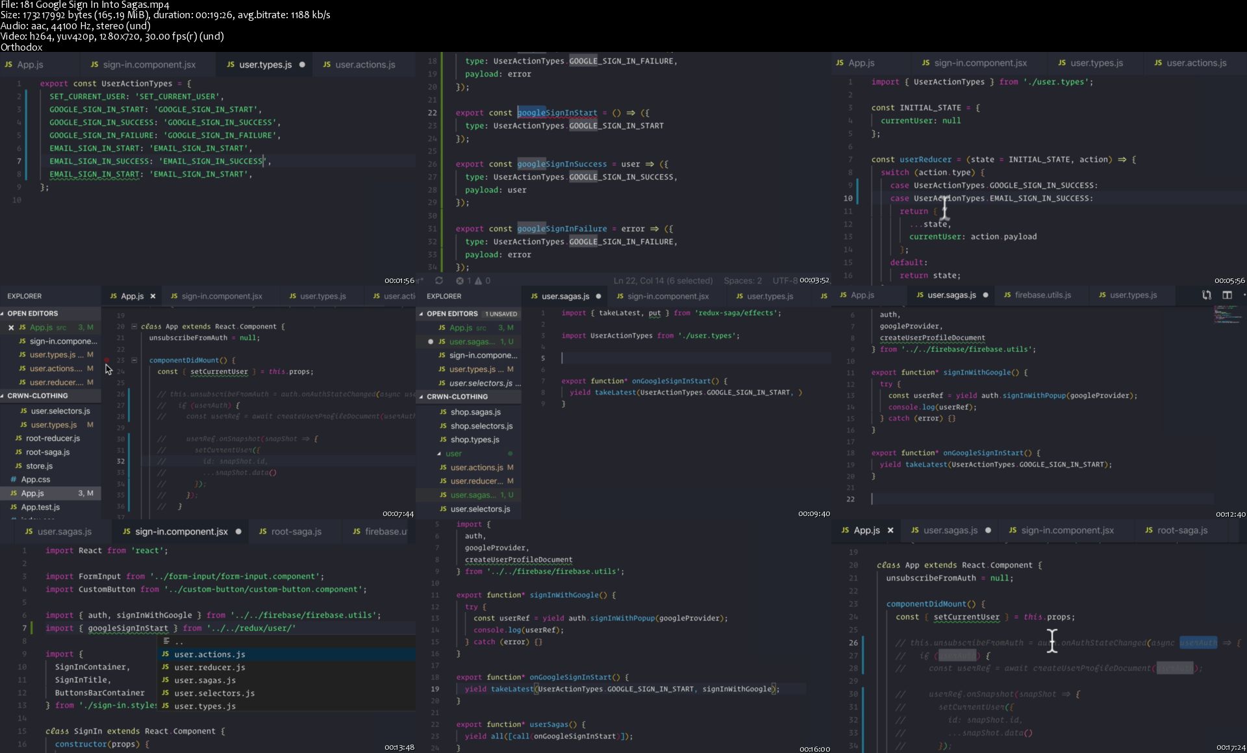Select user.reducer.js from the autocomplete list
The width and height of the screenshot is (1247, 753).
(x=209, y=667)
